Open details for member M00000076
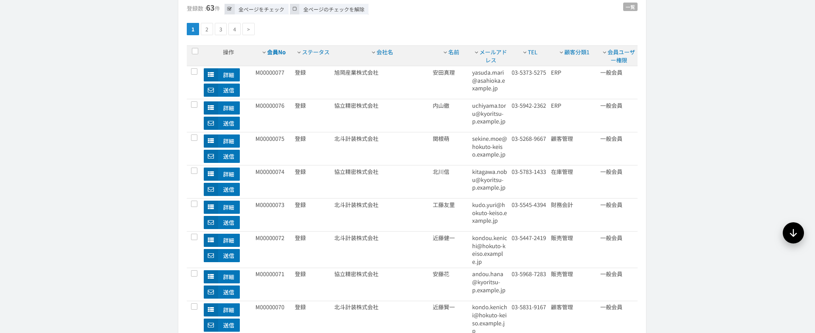 [x=222, y=108]
